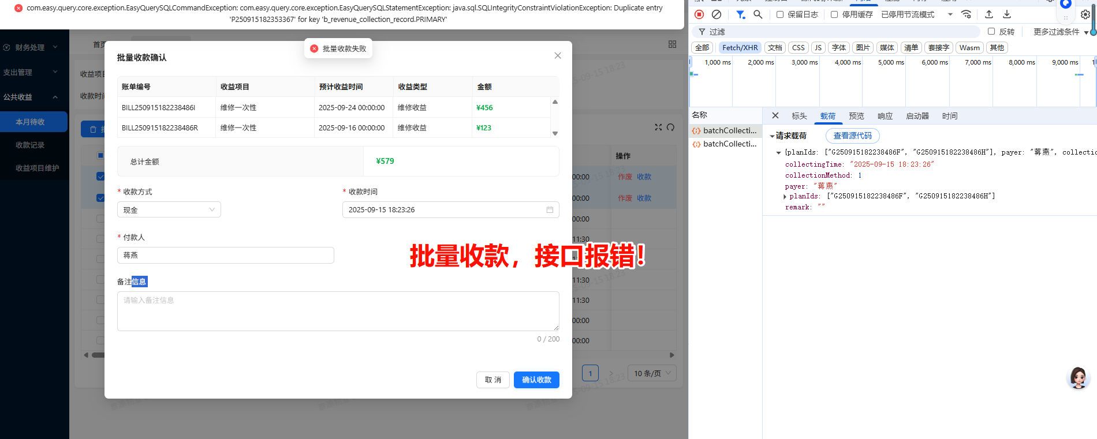
Task: Open 10 条/页 page size dropdown
Action: (652, 373)
